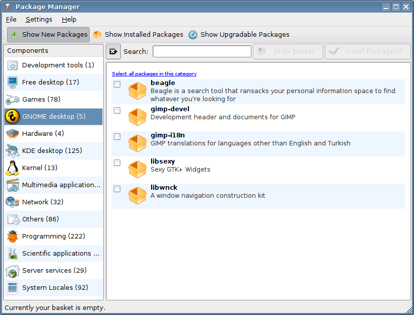Screen dimensions: 414x315
Task: Check the libsexy package checkbox
Action: point(117,163)
